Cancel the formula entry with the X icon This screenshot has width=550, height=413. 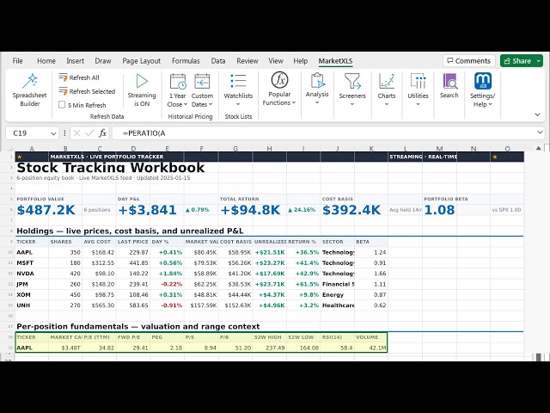[x=77, y=133]
